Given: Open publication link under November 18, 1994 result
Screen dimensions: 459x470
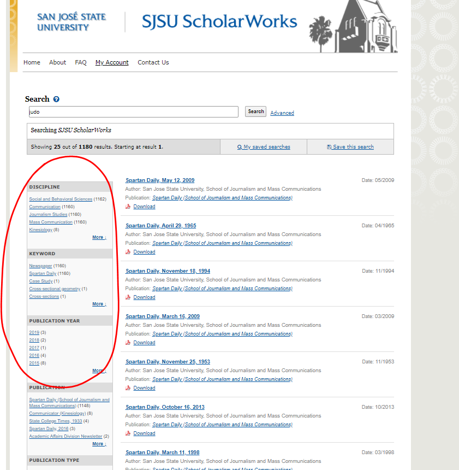Looking at the screenshot, I should click(222, 289).
